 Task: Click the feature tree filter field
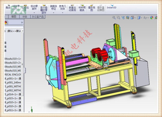pos(14,27)
